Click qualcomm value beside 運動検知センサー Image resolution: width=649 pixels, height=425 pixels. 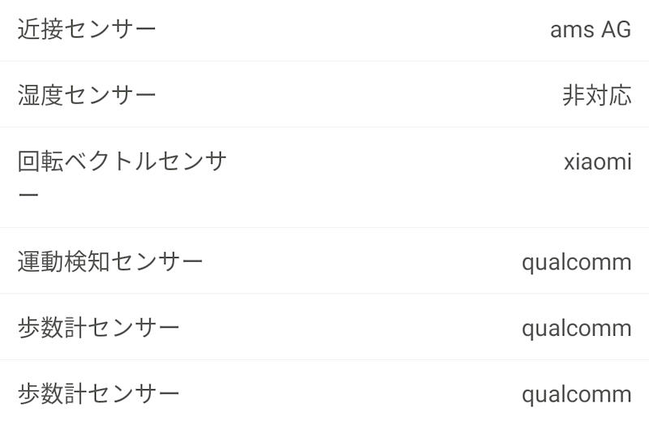[x=576, y=262]
